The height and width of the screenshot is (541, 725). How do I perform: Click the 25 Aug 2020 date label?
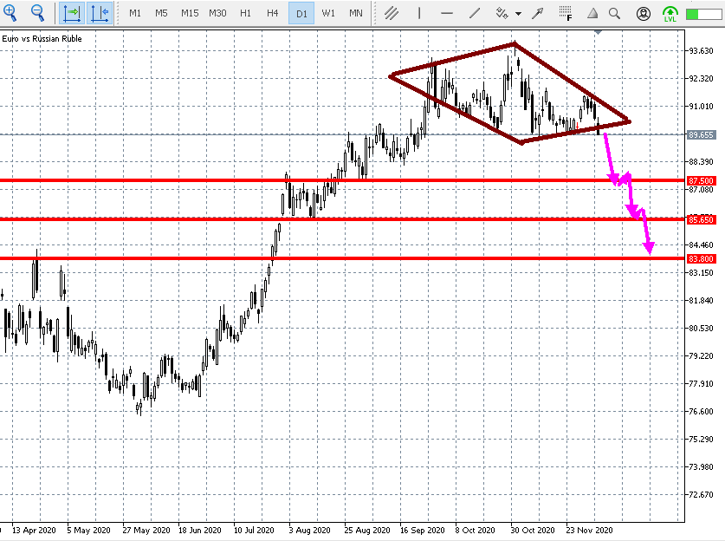(367, 531)
